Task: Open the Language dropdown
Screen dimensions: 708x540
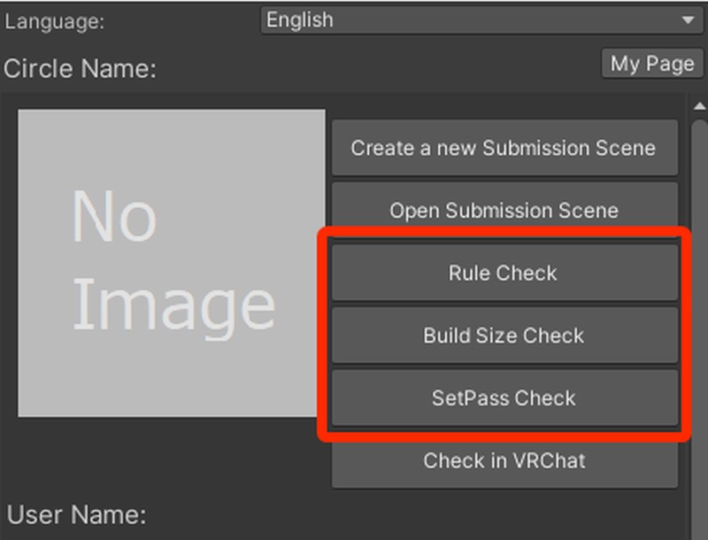Action: tap(480, 19)
